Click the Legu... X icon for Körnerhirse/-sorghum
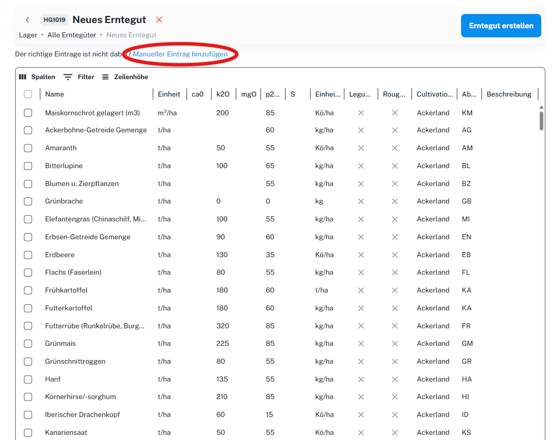The image size is (558, 440). [x=361, y=397]
